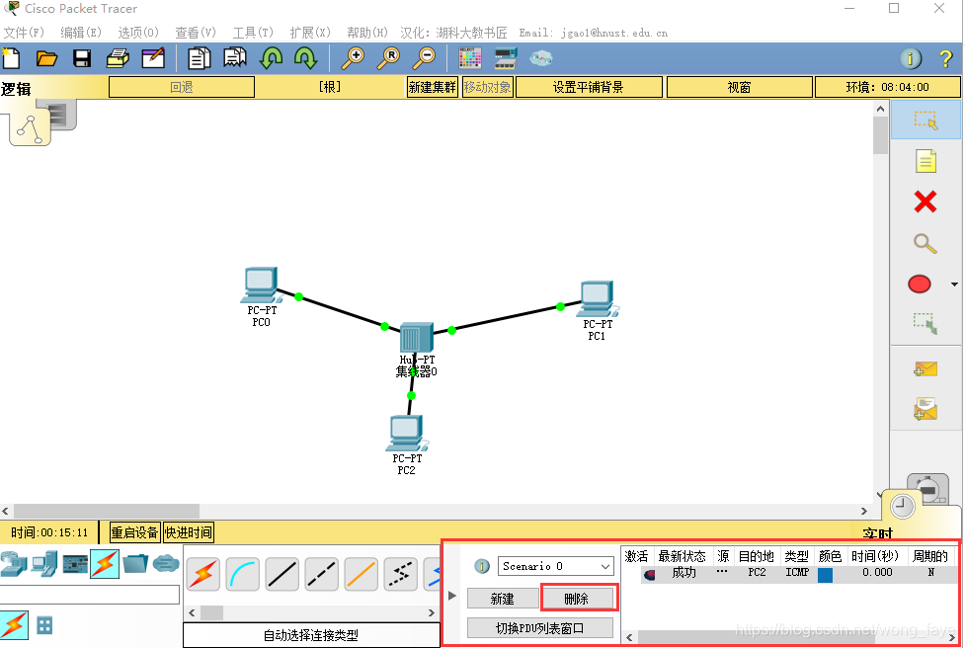Click the New file icon
Image resolution: width=965 pixels, height=648 pixels.
coord(11,58)
